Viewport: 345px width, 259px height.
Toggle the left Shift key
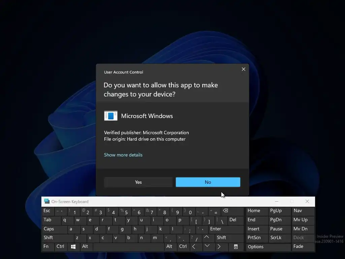coord(58,238)
